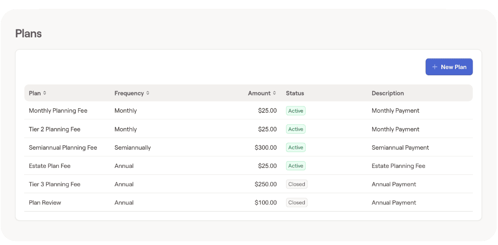The width and height of the screenshot is (498, 245).
Task: Click Closed badge for Tier 3 Planning Fee
Action: (x=297, y=184)
